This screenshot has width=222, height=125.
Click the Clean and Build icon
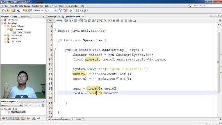66,11
